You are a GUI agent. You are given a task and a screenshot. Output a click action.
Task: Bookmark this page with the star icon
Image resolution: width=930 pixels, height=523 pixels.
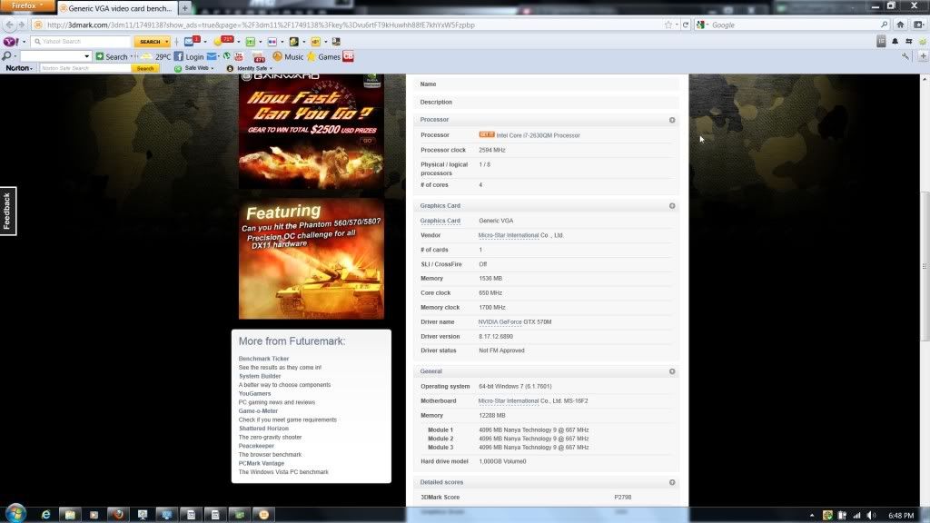point(668,25)
